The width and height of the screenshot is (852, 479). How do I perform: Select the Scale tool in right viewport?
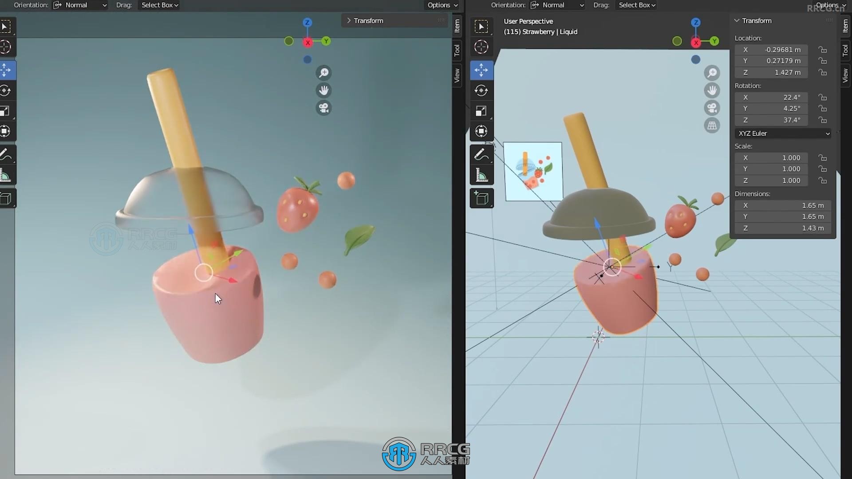click(481, 111)
